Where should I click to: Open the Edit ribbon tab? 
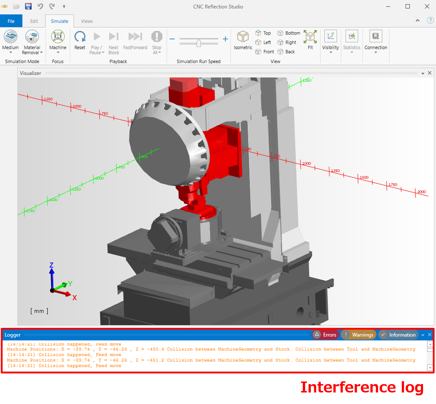[x=34, y=21]
